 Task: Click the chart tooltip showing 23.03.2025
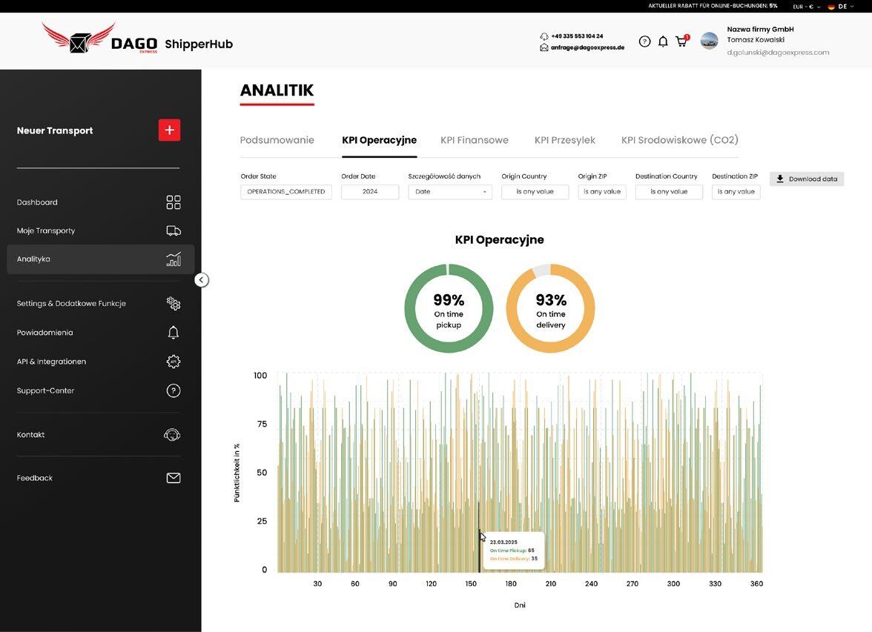coord(514,550)
